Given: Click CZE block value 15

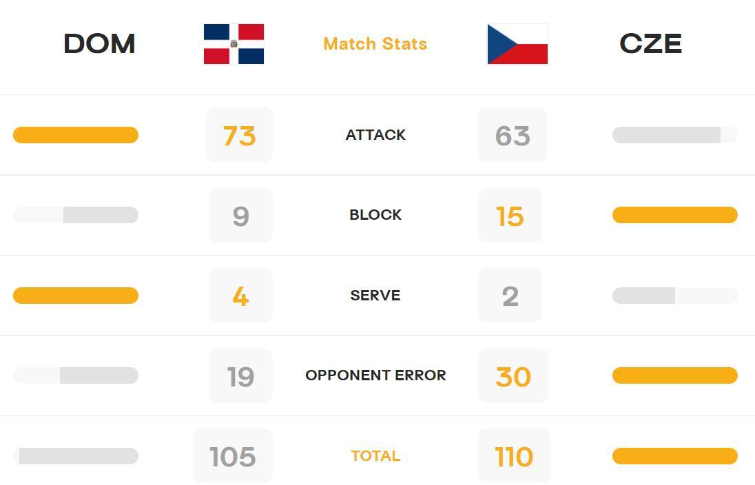Looking at the screenshot, I should 510,216.
